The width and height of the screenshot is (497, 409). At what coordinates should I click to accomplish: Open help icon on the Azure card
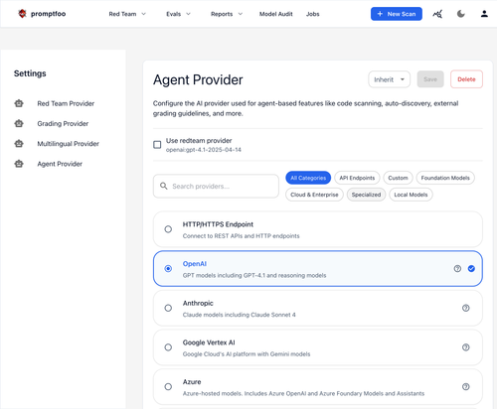(466, 386)
